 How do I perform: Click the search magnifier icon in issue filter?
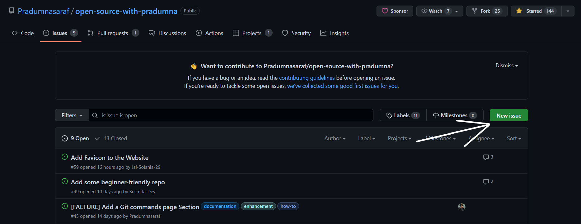point(95,115)
